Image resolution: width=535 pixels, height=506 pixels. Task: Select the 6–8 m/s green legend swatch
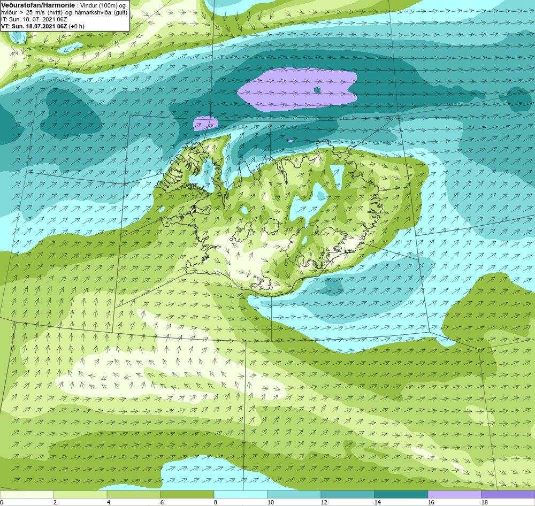click(x=187, y=495)
